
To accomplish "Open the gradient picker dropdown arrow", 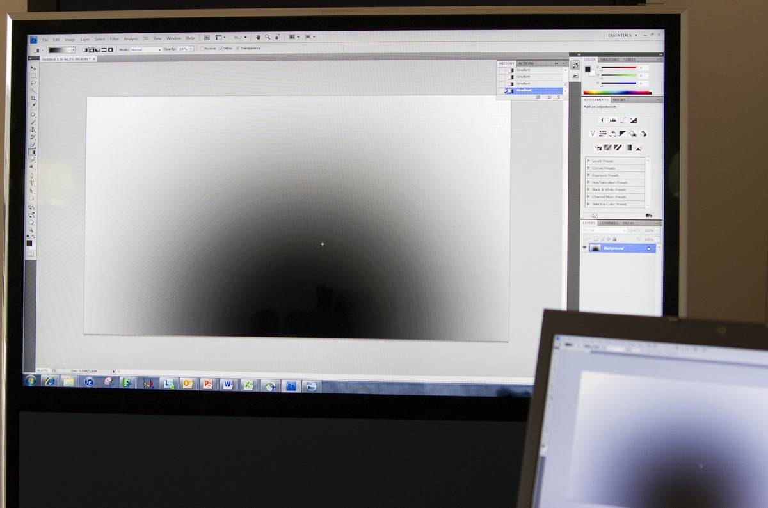I will [x=73, y=49].
